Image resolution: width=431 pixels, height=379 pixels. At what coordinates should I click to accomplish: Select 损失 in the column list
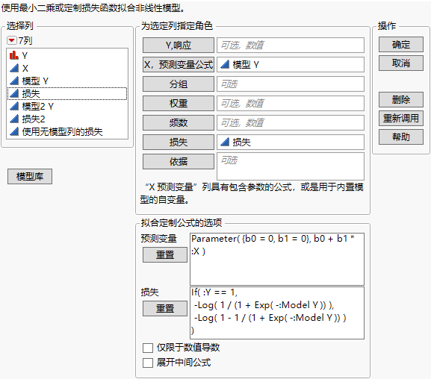tap(67, 93)
